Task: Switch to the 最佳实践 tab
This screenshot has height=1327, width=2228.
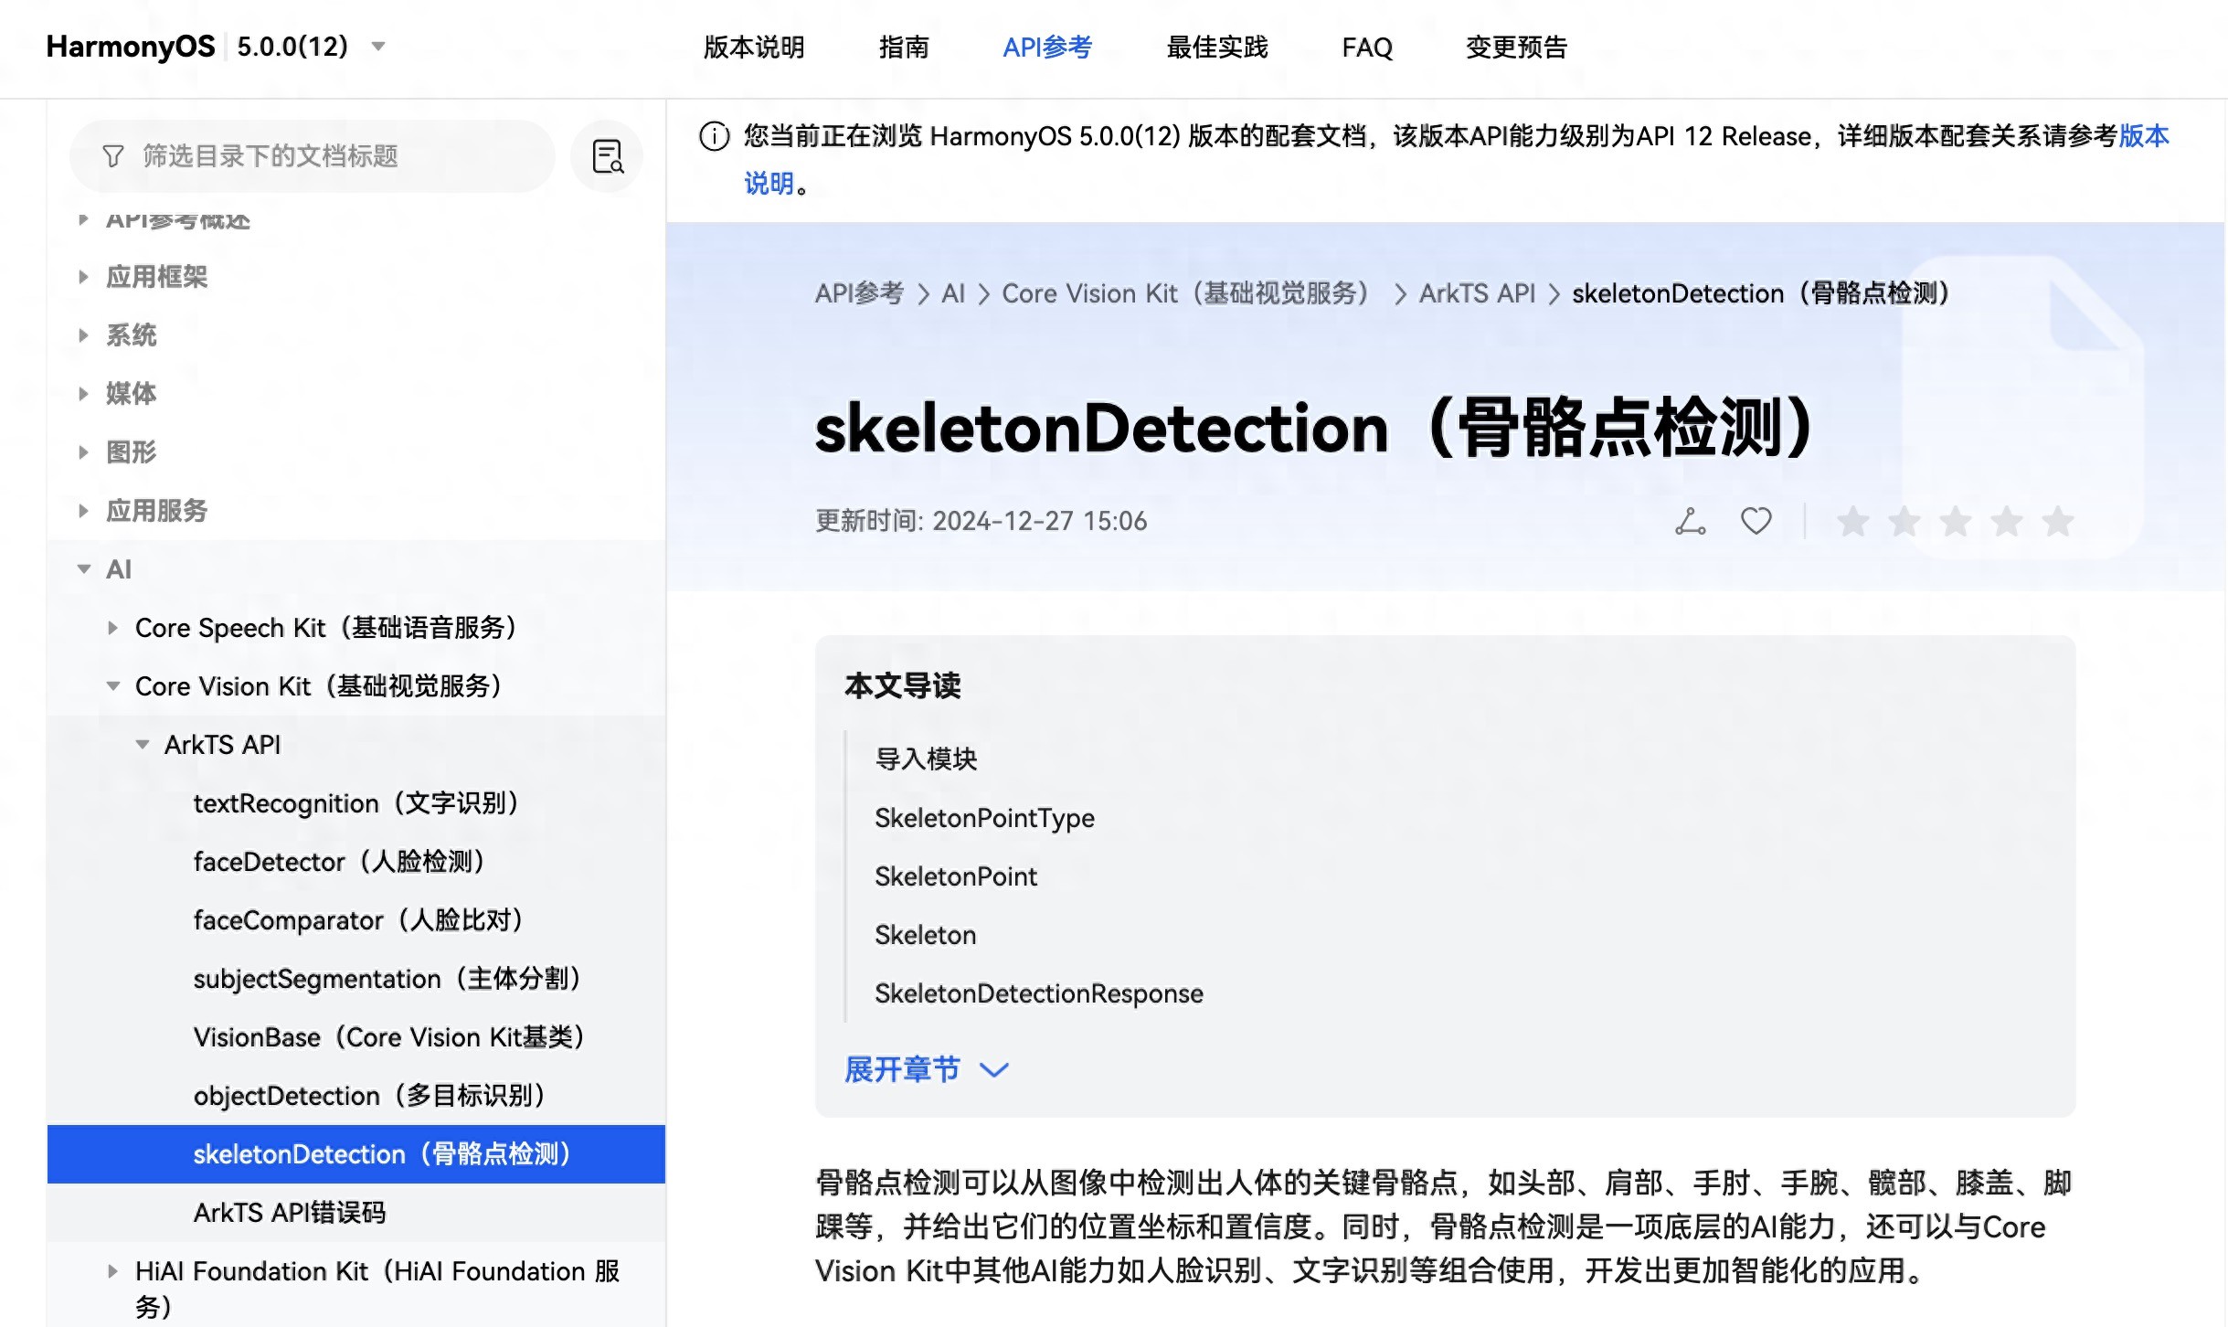Action: click(1216, 48)
